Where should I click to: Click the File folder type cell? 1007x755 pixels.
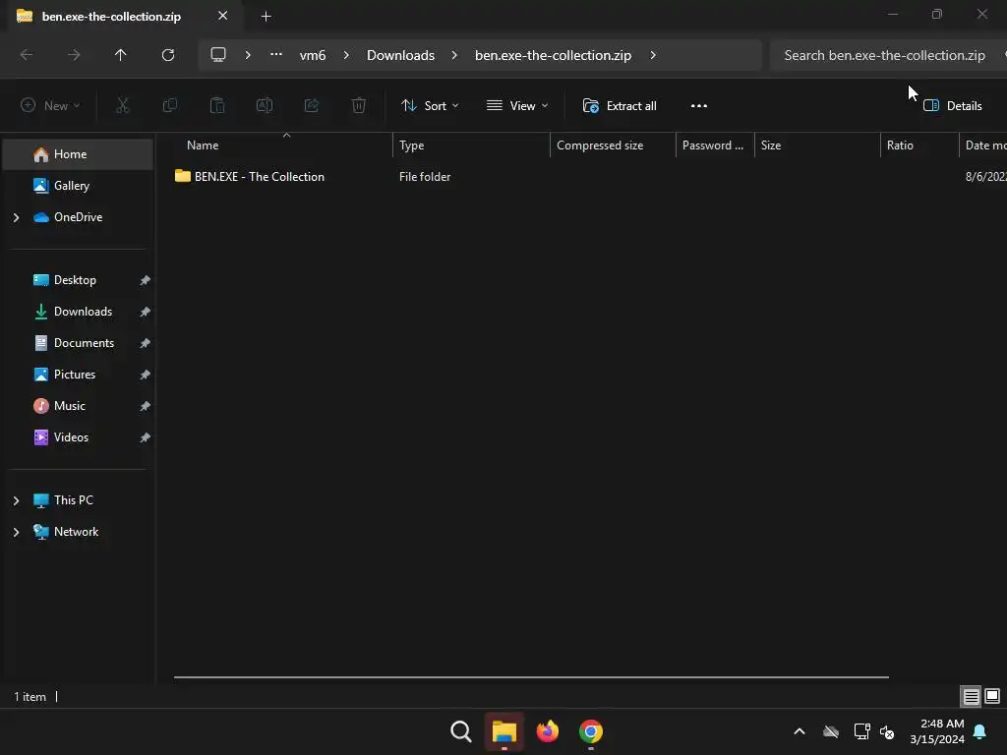point(425,177)
